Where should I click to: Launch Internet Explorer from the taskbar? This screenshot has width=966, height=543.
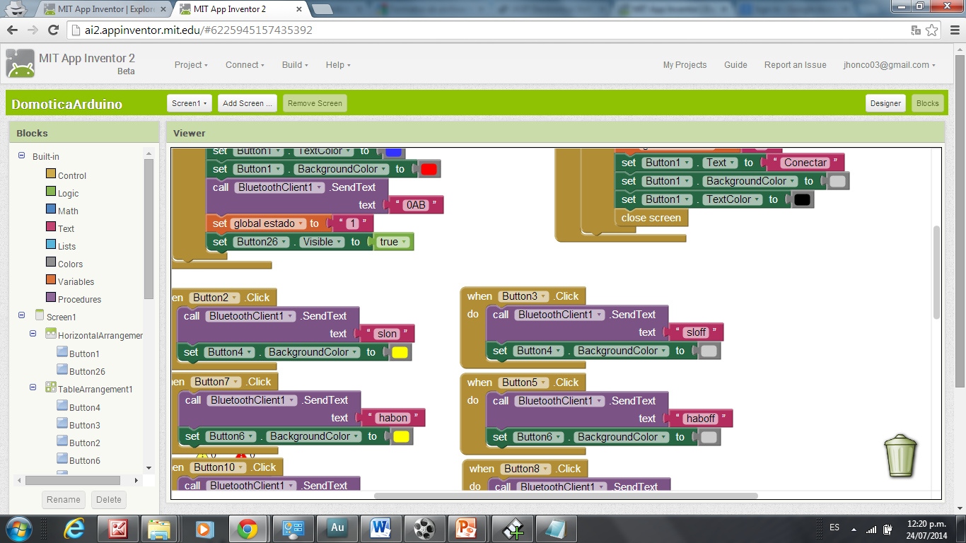coord(74,528)
